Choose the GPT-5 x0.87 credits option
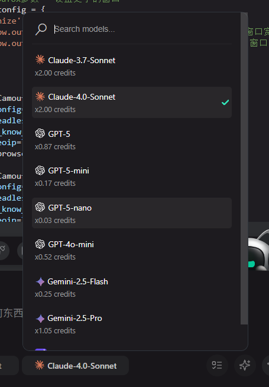 [132, 139]
